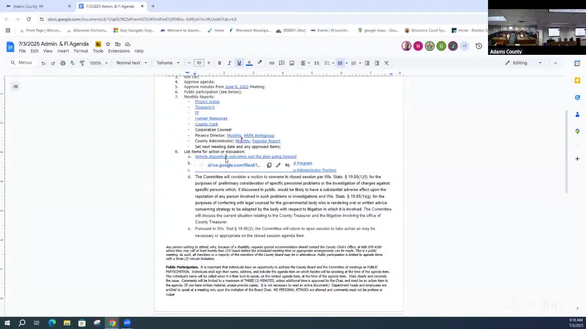Open the File menu
This screenshot has height=329, width=586.
tap(22, 51)
